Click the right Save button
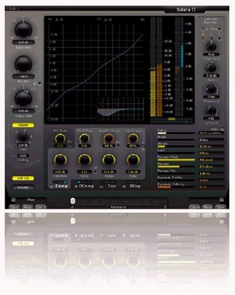Screen dimensions: 235x295 point(220,207)
